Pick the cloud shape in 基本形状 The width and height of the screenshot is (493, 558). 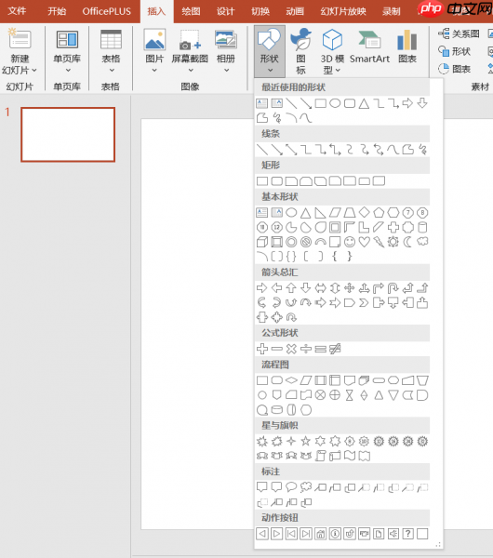[422, 242]
